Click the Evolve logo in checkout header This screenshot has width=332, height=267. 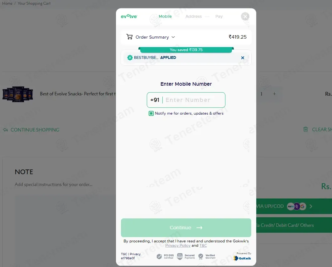coord(129,16)
